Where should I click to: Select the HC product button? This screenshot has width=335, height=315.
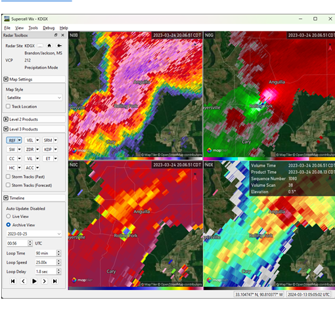[12, 168]
